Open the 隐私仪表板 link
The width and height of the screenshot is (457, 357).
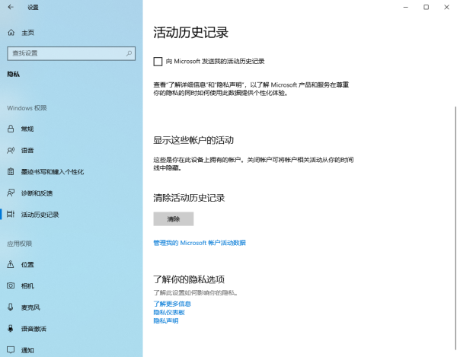tap(169, 312)
